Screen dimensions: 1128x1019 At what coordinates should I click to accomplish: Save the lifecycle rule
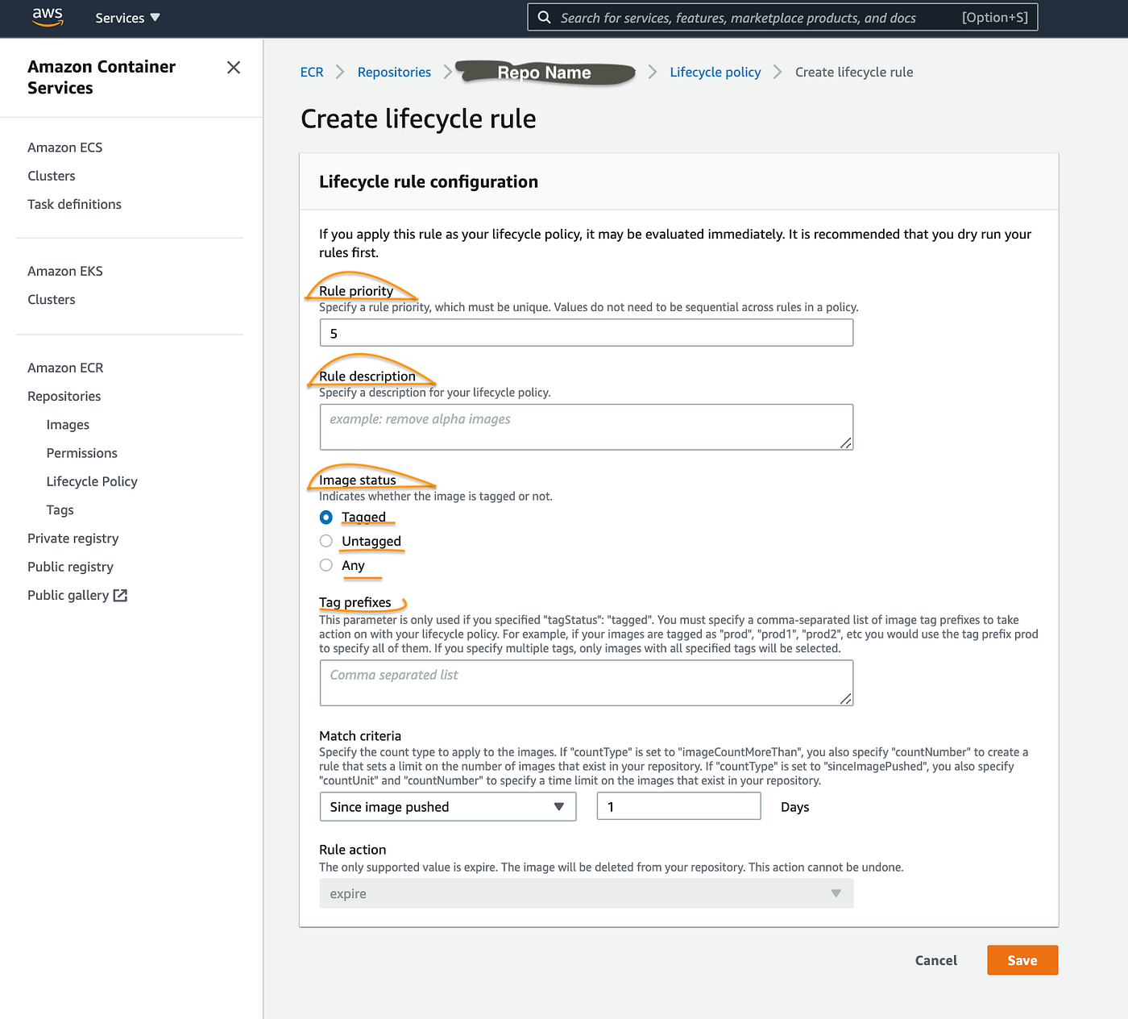(x=1022, y=960)
